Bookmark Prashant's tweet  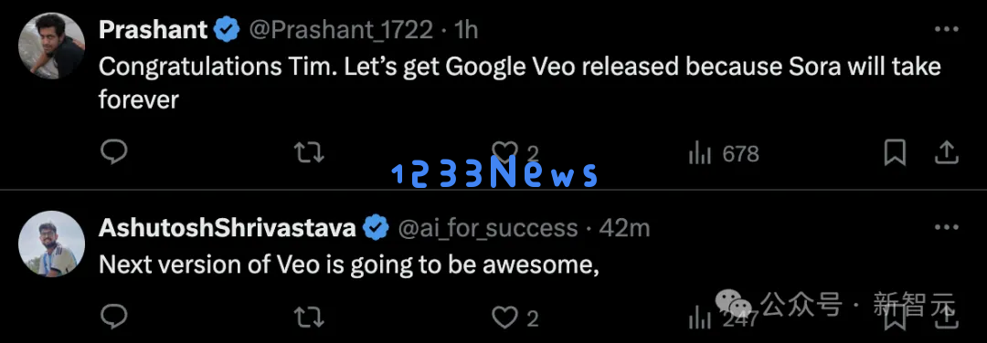[x=895, y=152]
